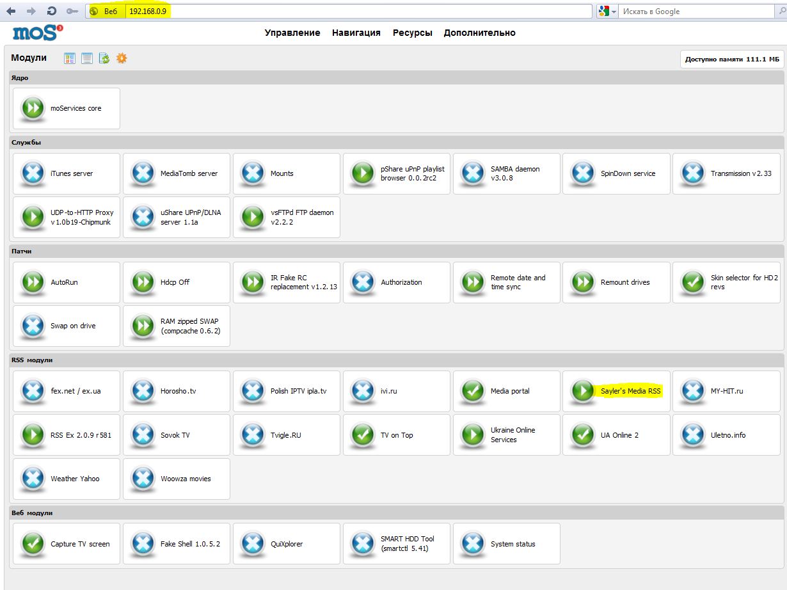Toggle the iTunes server status icon

pyautogui.click(x=32, y=173)
